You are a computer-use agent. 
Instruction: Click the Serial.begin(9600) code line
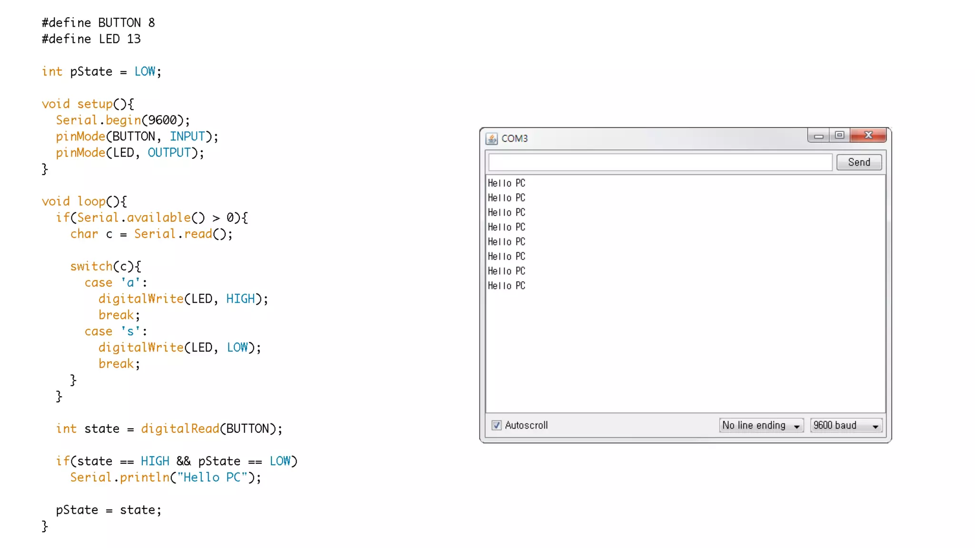(123, 120)
